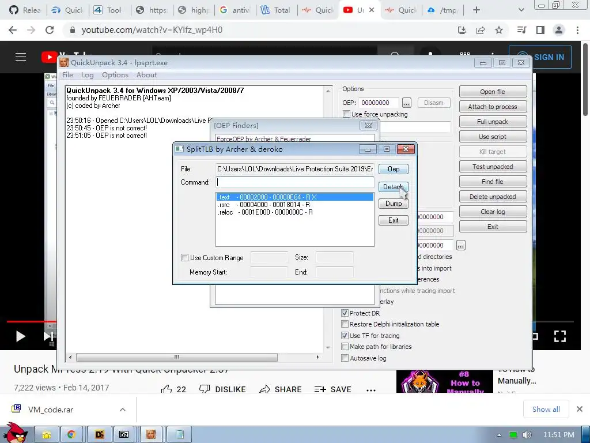Play the YouTube video

click(x=20, y=336)
